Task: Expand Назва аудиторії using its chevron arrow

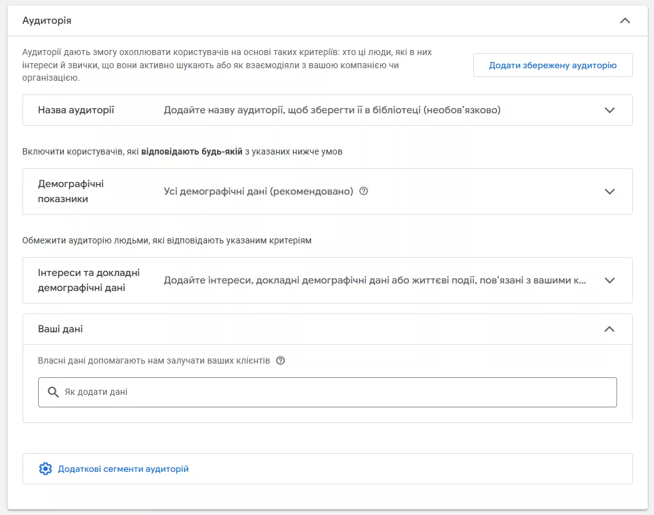Action: [610, 110]
